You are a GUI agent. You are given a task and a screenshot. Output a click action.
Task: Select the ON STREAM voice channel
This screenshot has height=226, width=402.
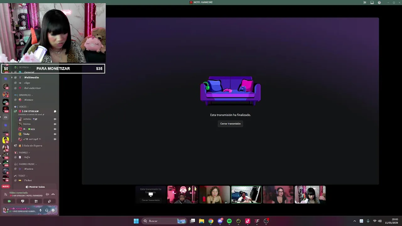(x=31, y=111)
